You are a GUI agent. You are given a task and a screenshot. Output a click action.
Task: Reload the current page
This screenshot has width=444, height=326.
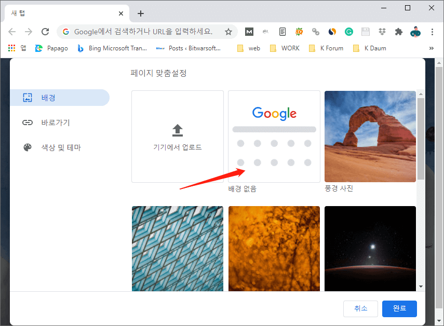coord(45,32)
